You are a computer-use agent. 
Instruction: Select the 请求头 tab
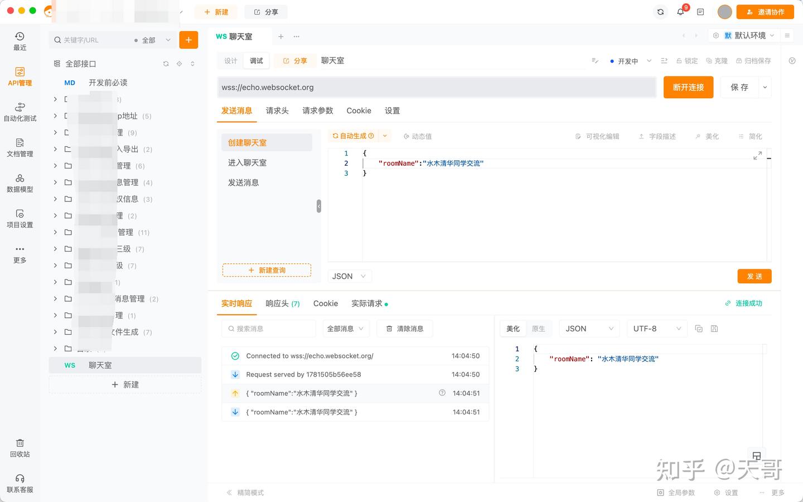click(277, 110)
